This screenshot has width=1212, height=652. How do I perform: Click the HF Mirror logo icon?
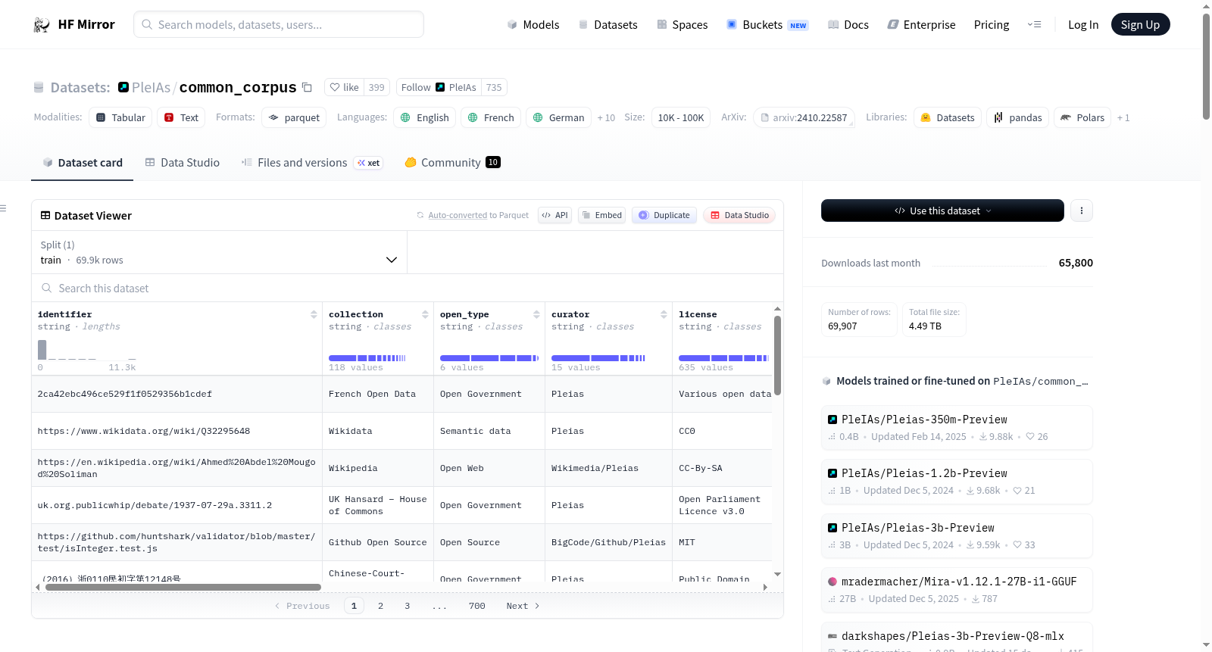pyautogui.click(x=42, y=25)
